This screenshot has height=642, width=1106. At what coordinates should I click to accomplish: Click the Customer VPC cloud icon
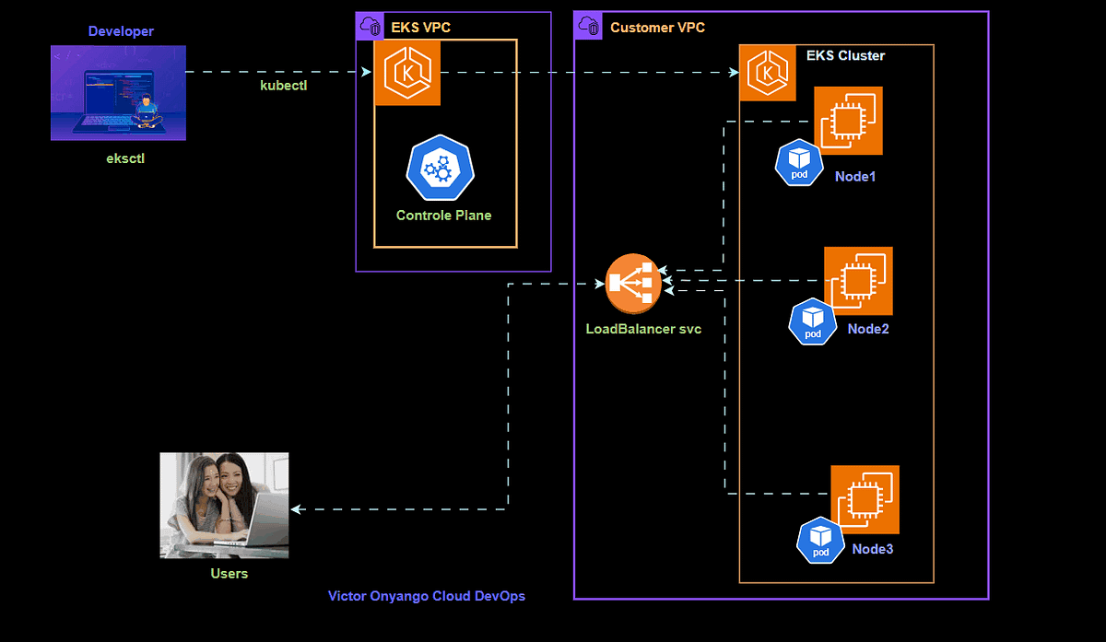tap(587, 27)
